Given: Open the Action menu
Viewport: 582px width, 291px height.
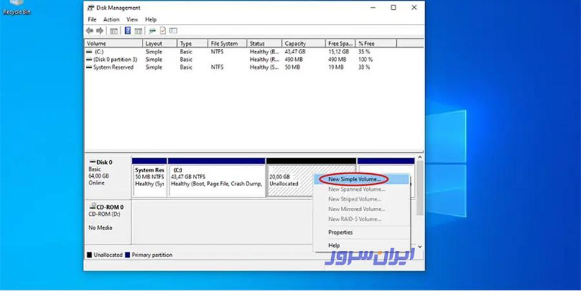Looking at the screenshot, I should [x=111, y=20].
